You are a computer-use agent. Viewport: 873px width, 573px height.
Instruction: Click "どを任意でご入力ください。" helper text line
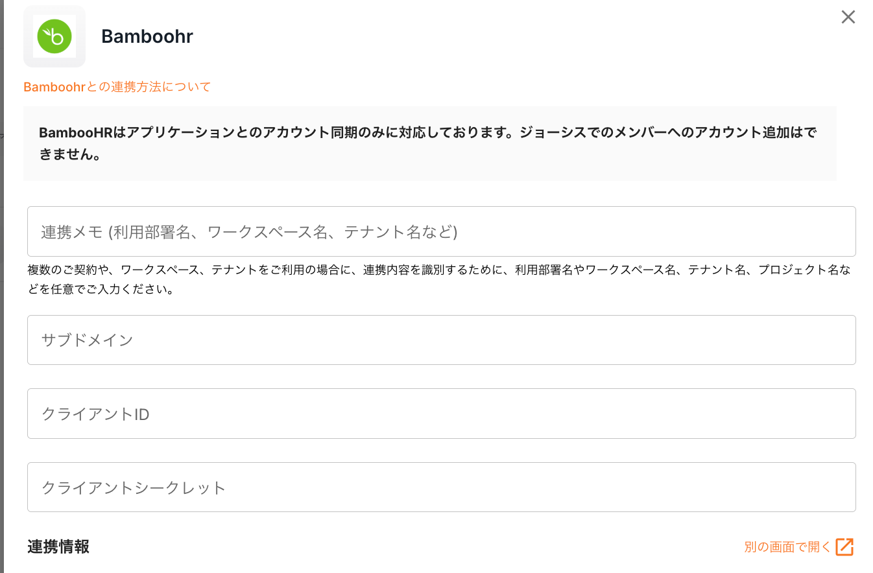101,290
